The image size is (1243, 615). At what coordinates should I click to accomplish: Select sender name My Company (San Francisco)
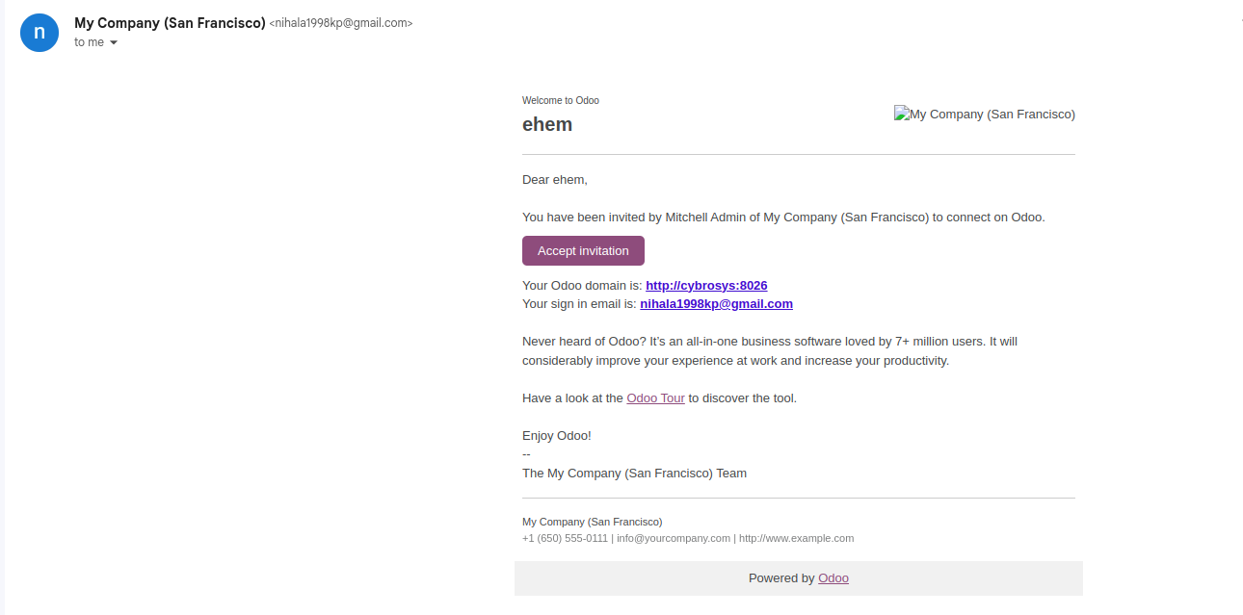[170, 23]
